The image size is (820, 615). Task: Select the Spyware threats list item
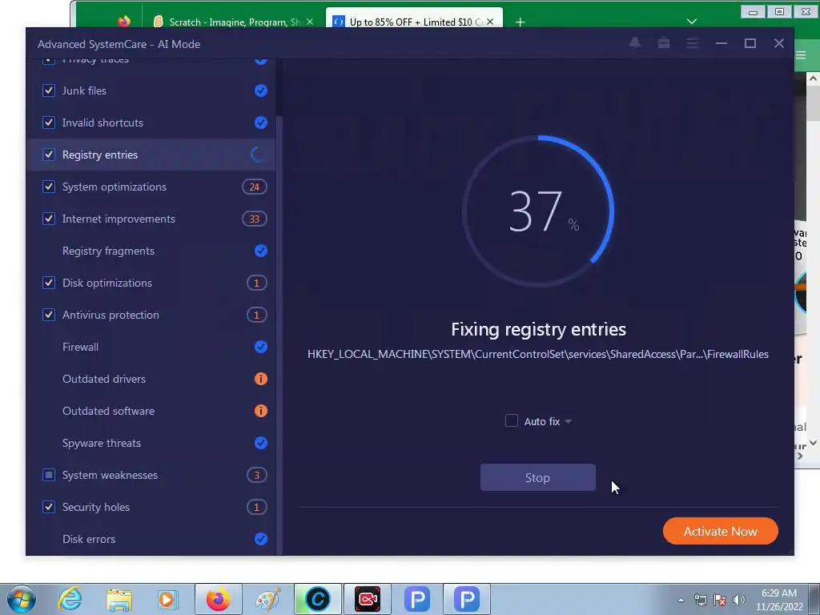coord(151,443)
